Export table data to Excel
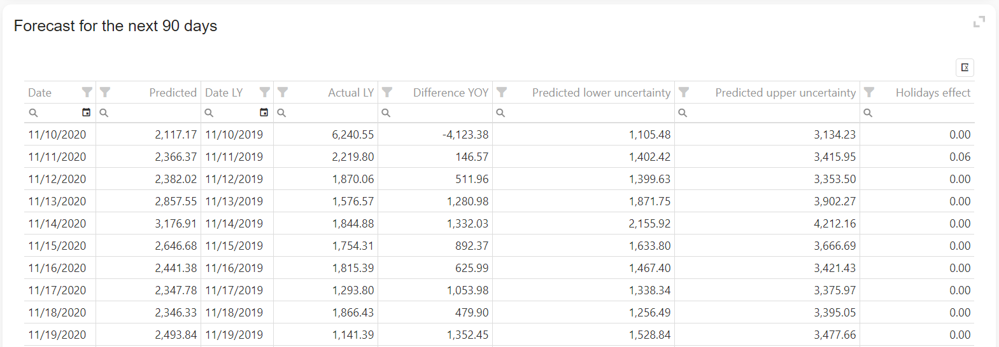Image resolution: width=999 pixels, height=347 pixels. 965,67
